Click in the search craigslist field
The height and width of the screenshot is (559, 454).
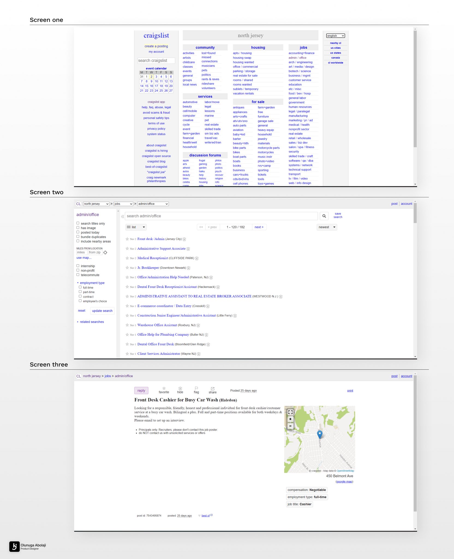[x=156, y=61]
